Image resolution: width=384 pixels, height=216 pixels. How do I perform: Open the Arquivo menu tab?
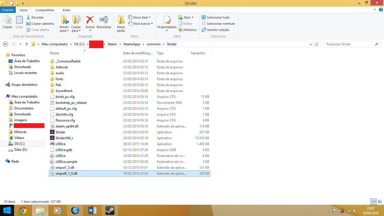tap(8, 10)
